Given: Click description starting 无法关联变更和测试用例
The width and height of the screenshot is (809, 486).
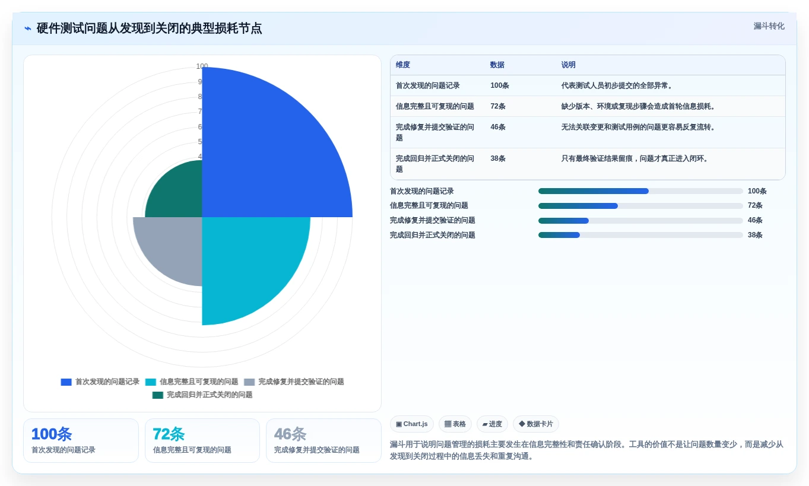Looking at the screenshot, I should coord(640,127).
